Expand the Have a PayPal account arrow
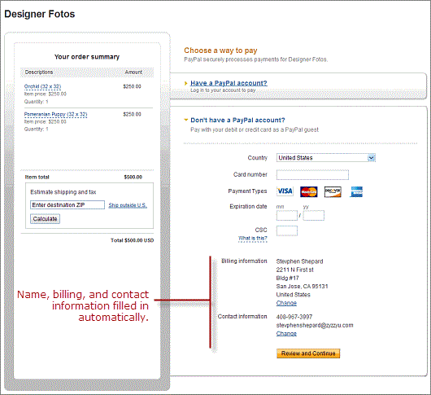Screen dimensions: 431x395 click(x=185, y=83)
